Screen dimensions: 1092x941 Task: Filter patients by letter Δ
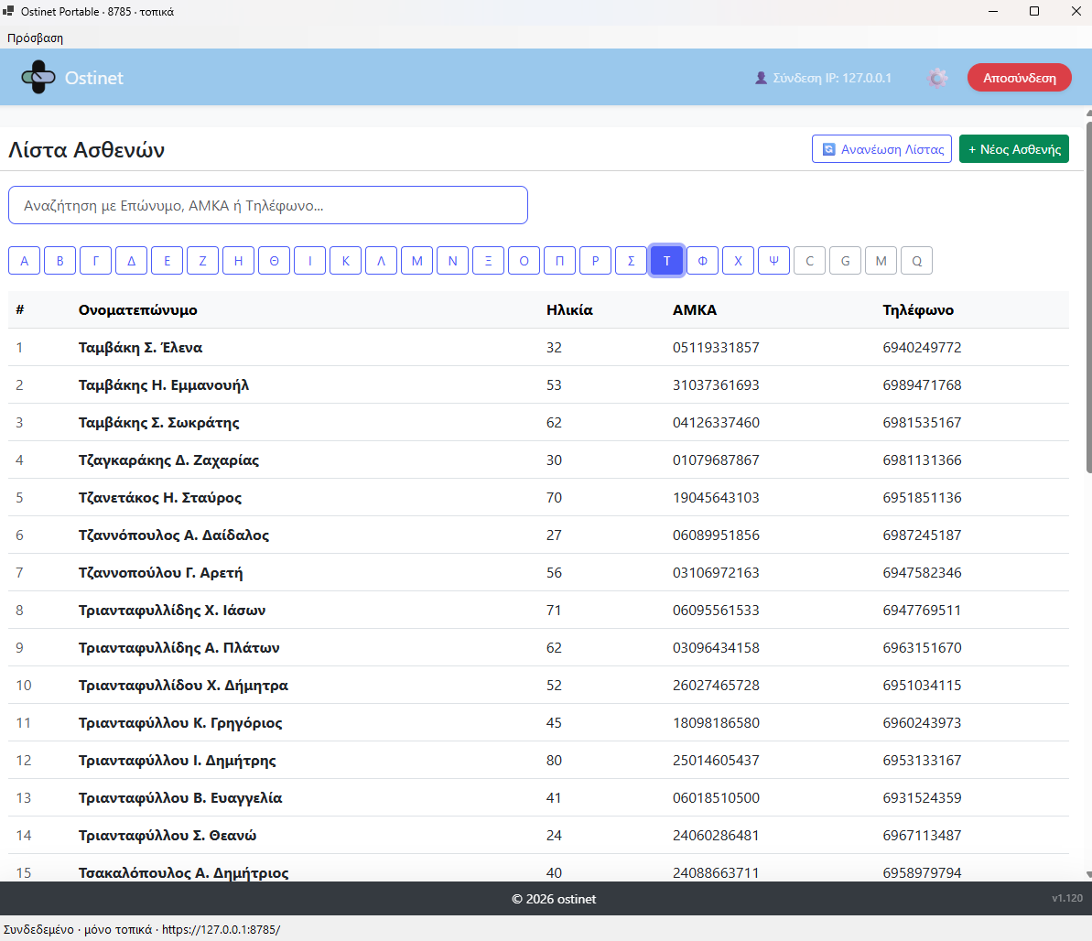131,261
